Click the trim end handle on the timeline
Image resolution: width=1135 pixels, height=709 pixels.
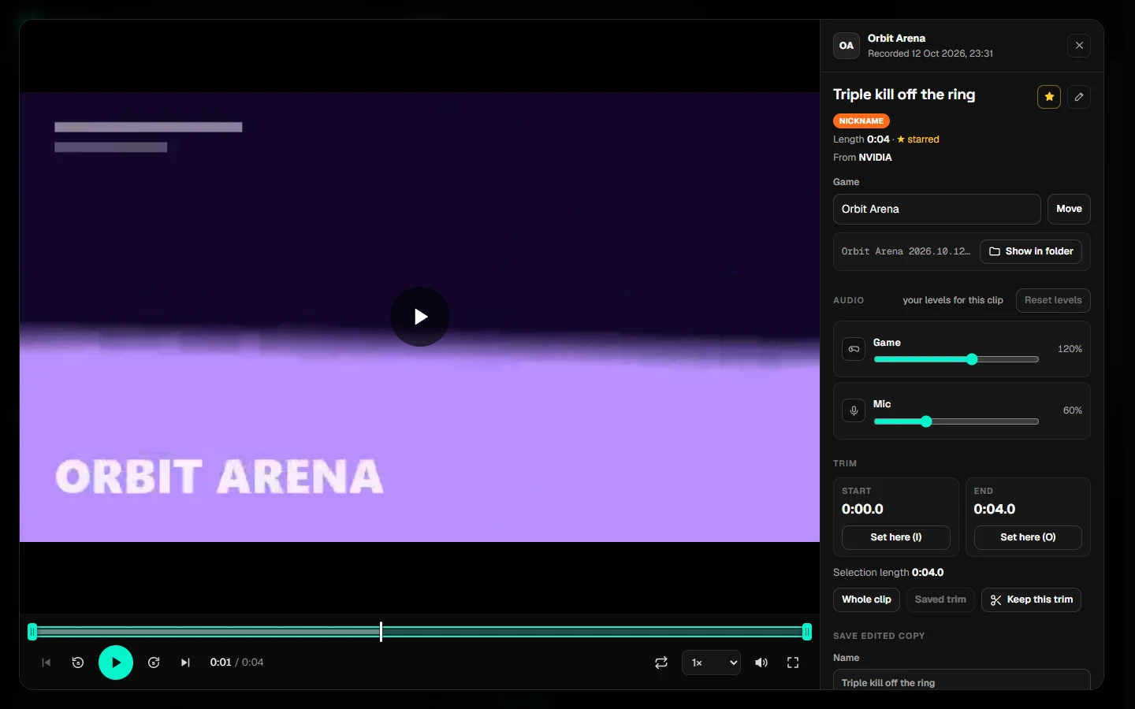click(x=807, y=632)
